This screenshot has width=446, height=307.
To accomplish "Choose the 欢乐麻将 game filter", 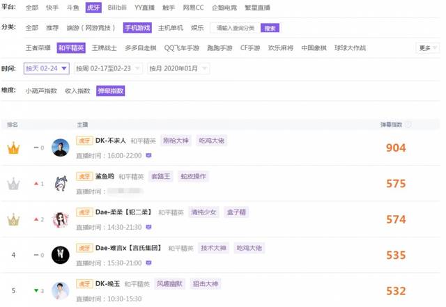I will pyautogui.click(x=281, y=48).
